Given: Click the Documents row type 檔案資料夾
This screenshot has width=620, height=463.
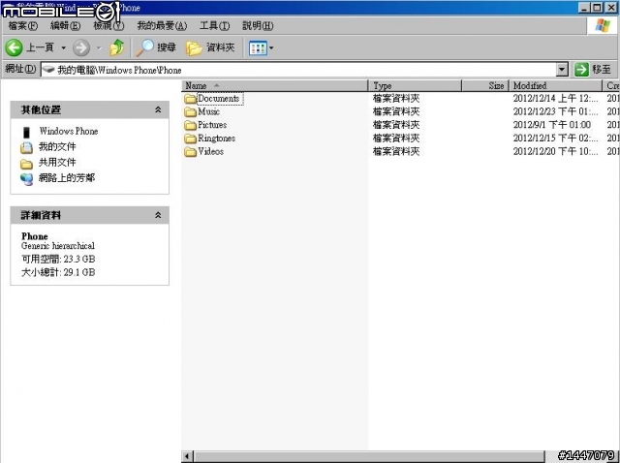Looking at the screenshot, I should tap(396, 99).
